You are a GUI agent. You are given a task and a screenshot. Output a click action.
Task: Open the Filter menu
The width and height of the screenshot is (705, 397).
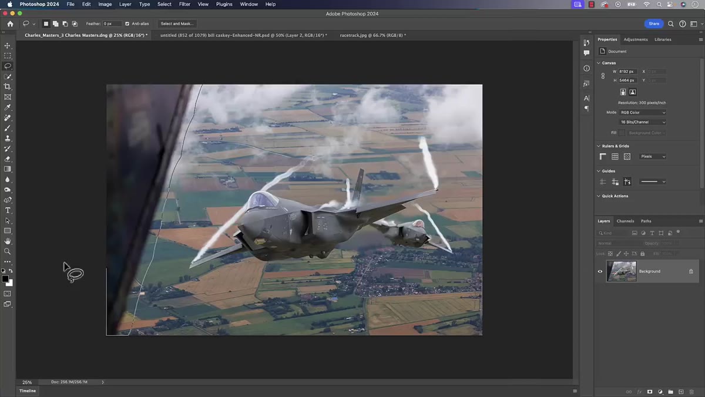(184, 4)
